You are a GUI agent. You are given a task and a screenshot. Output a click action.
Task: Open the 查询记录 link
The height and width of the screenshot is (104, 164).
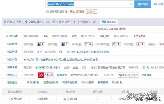(158, 4)
